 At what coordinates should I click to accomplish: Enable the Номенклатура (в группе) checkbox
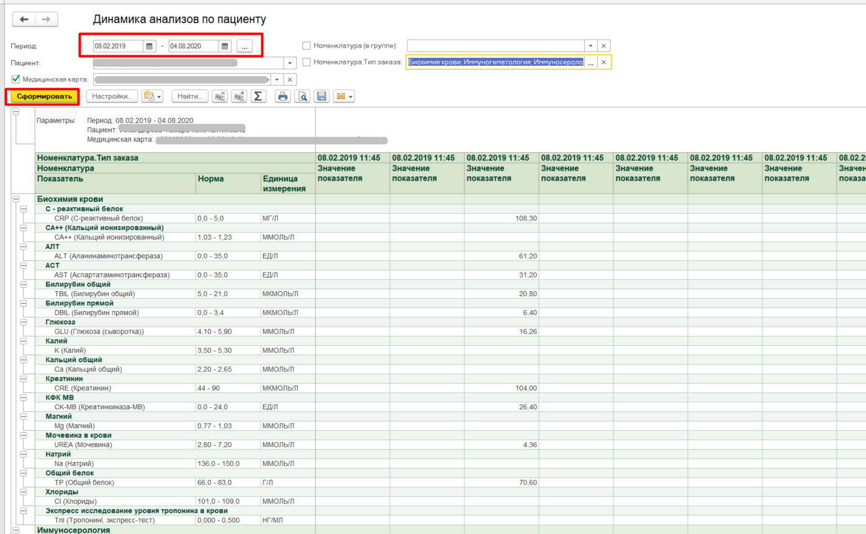click(306, 45)
